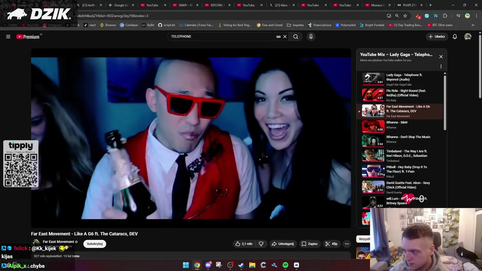Open the script.txt bookmark
Screen dimensions: 482x271
coord(166,25)
